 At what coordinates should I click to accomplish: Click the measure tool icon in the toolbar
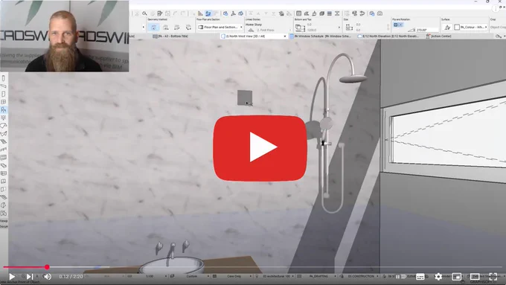(x=200, y=13)
